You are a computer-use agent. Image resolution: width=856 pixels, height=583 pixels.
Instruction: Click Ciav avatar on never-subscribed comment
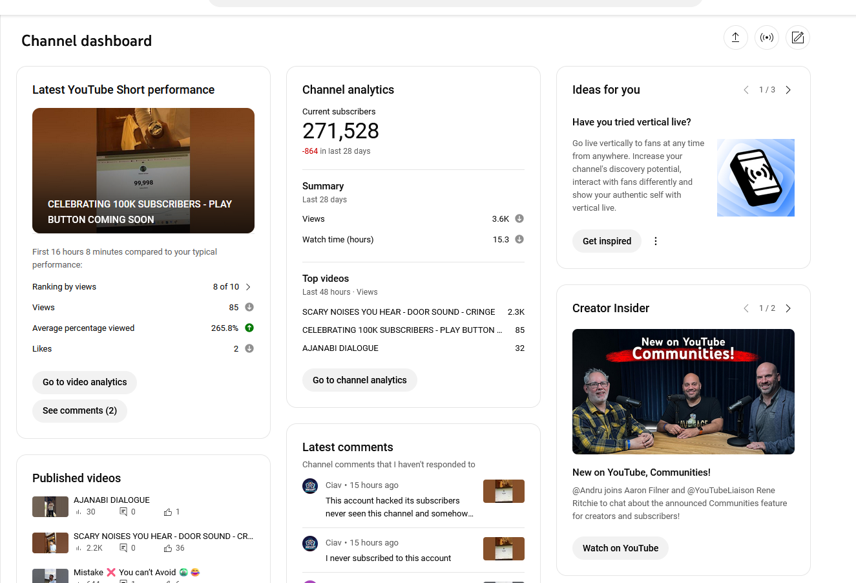(x=310, y=544)
